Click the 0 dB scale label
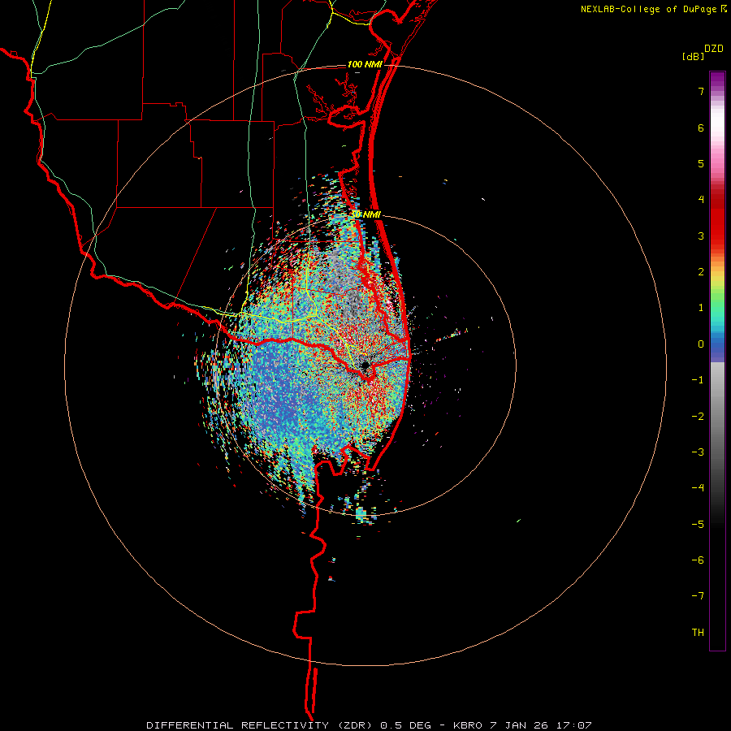This screenshot has height=731, width=731. point(701,344)
